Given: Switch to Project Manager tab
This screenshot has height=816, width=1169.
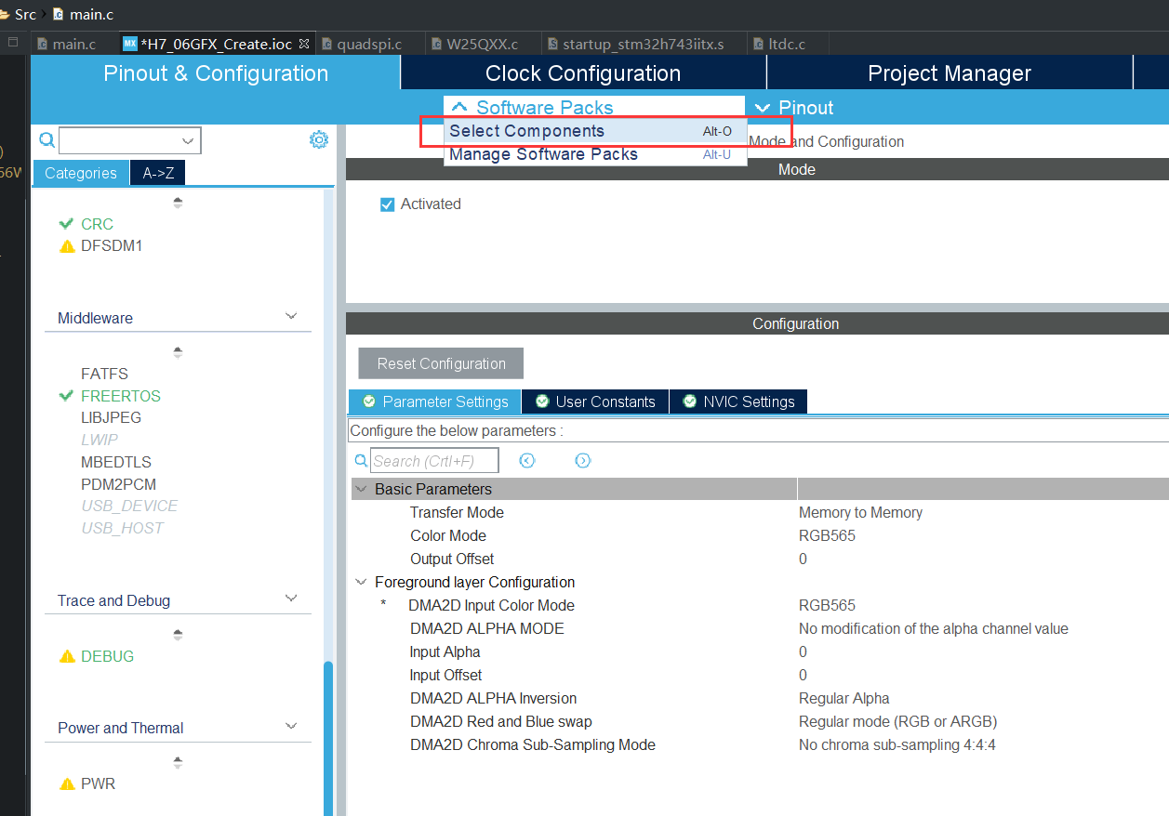Looking at the screenshot, I should pyautogui.click(x=950, y=73).
